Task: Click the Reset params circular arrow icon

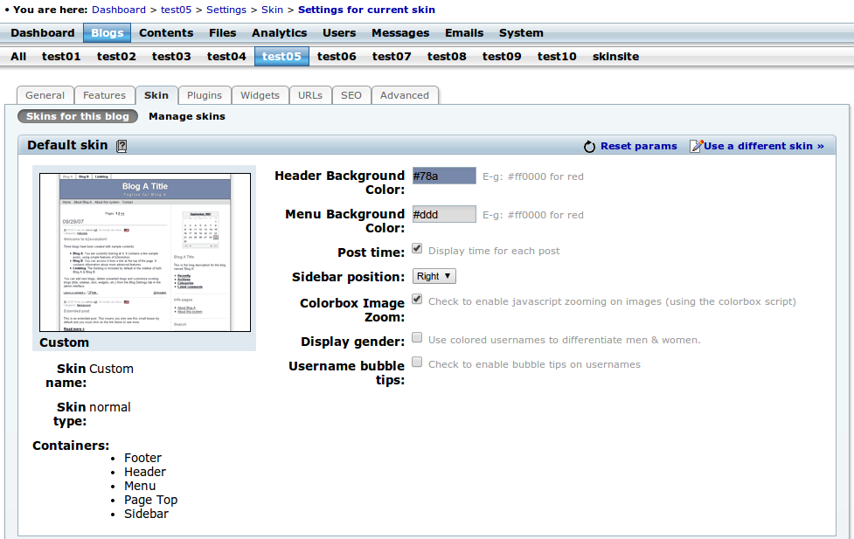Action: [589, 147]
